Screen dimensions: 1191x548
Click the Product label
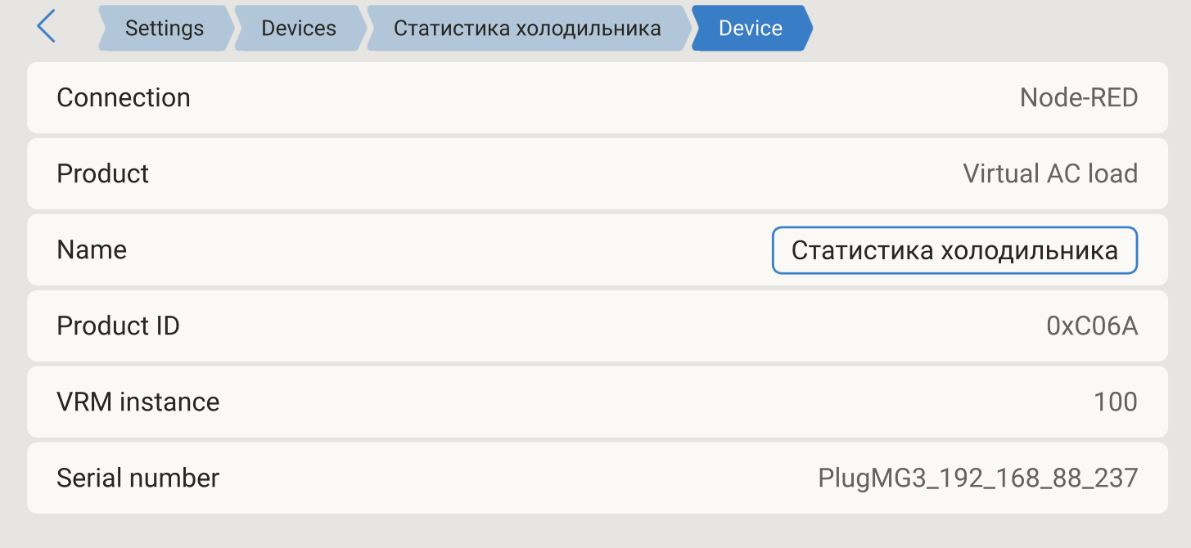coord(103,174)
